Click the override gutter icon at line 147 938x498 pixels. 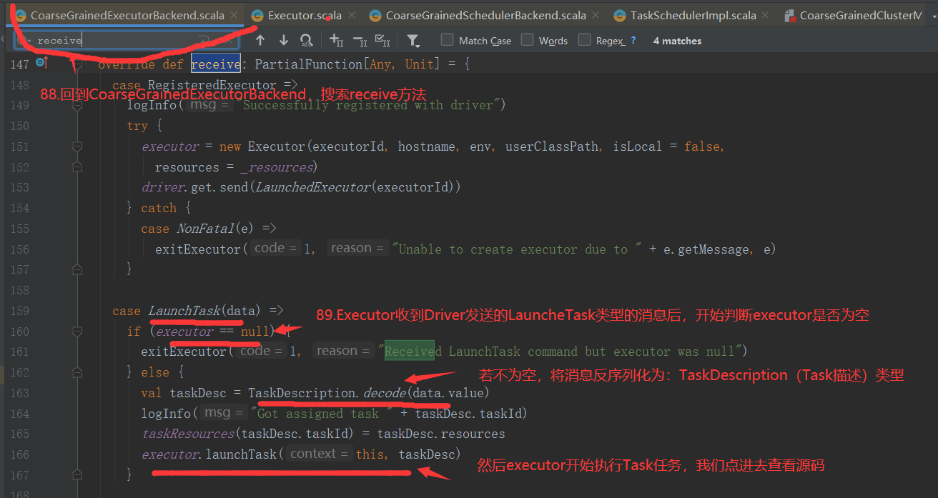[41, 64]
